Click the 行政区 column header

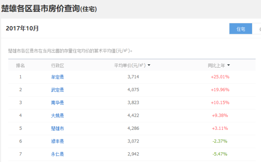(x=58, y=66)
